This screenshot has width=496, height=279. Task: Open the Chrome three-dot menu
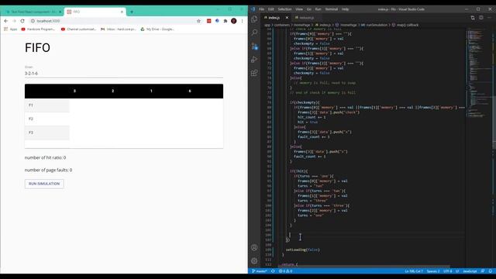242,21
